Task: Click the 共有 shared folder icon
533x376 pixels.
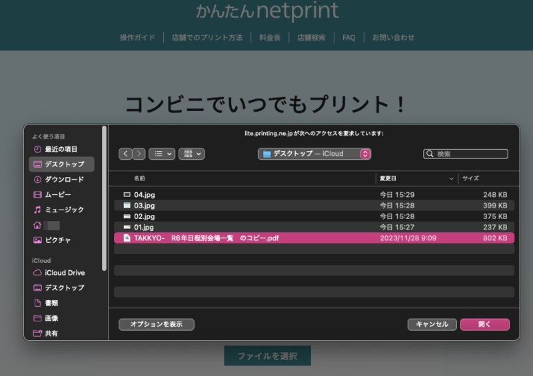Action: click(x=37, y=333)
